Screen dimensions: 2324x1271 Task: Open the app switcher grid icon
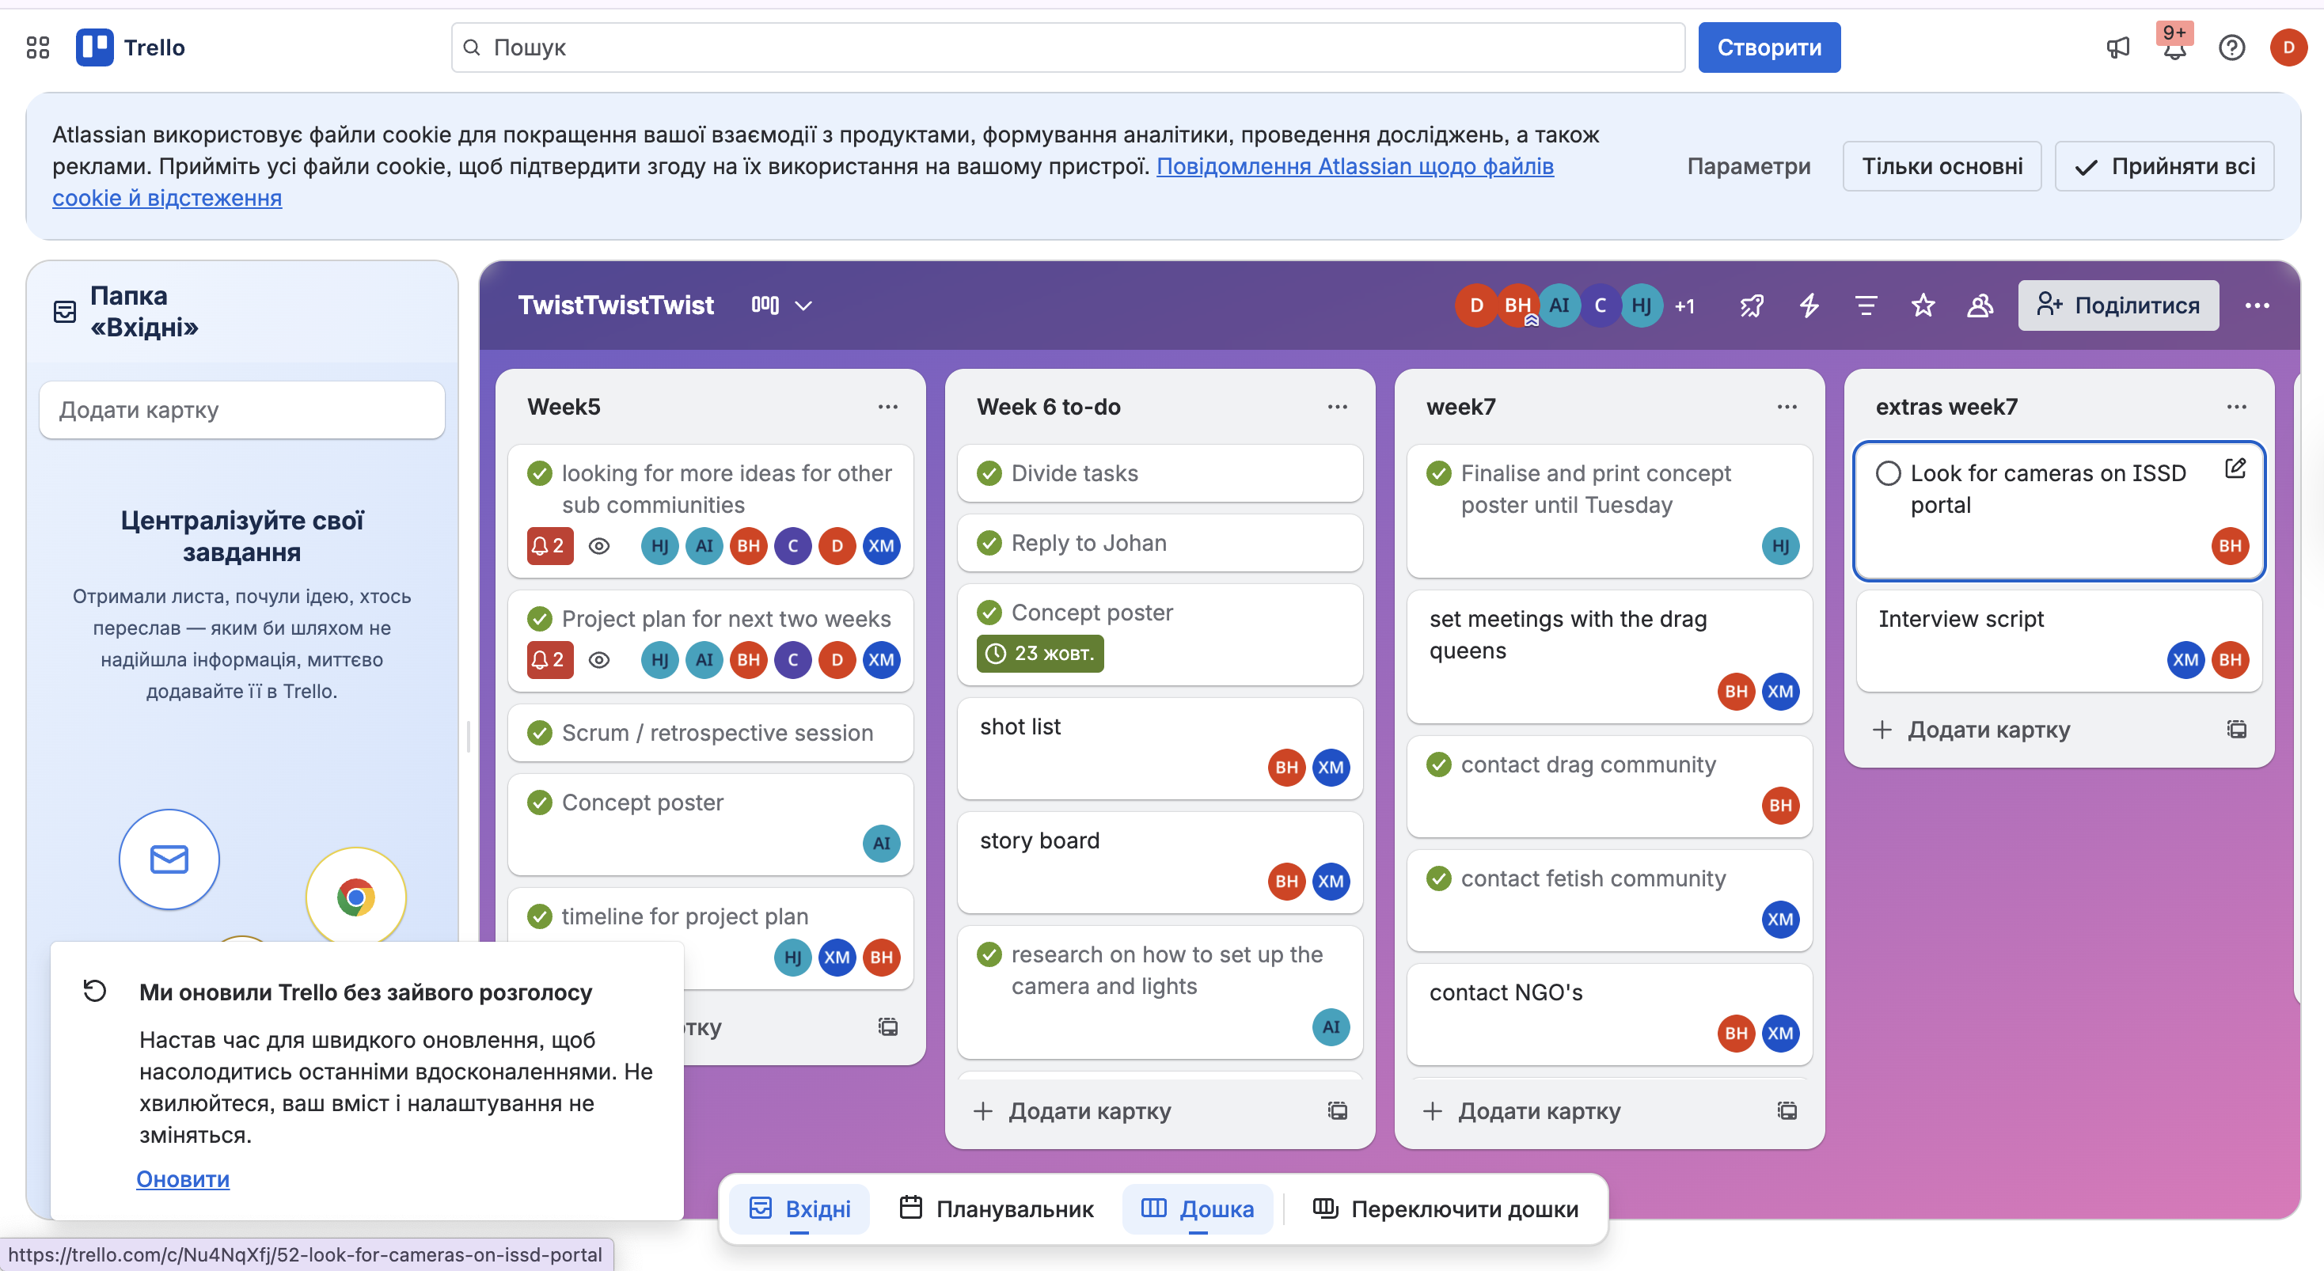pos(38,47)
